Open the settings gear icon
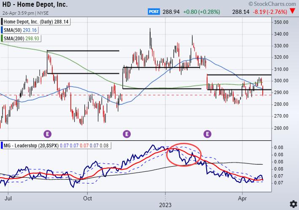The image size is (299, 210). point(292,204)
